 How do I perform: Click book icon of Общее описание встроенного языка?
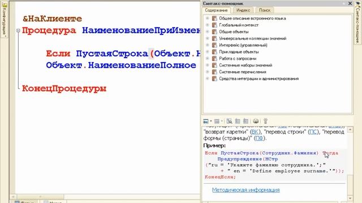pos(214,18)
